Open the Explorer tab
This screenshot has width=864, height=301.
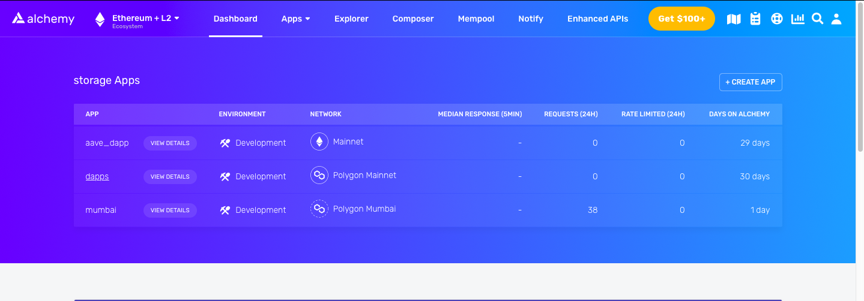[351, 19]
